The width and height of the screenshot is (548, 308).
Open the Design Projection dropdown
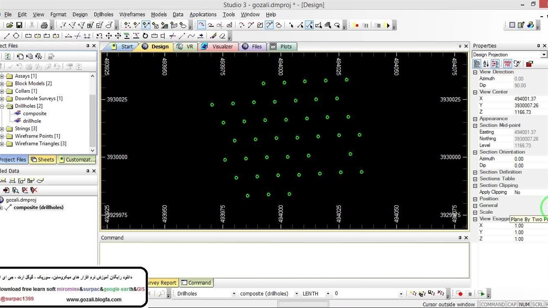point(544,55)
